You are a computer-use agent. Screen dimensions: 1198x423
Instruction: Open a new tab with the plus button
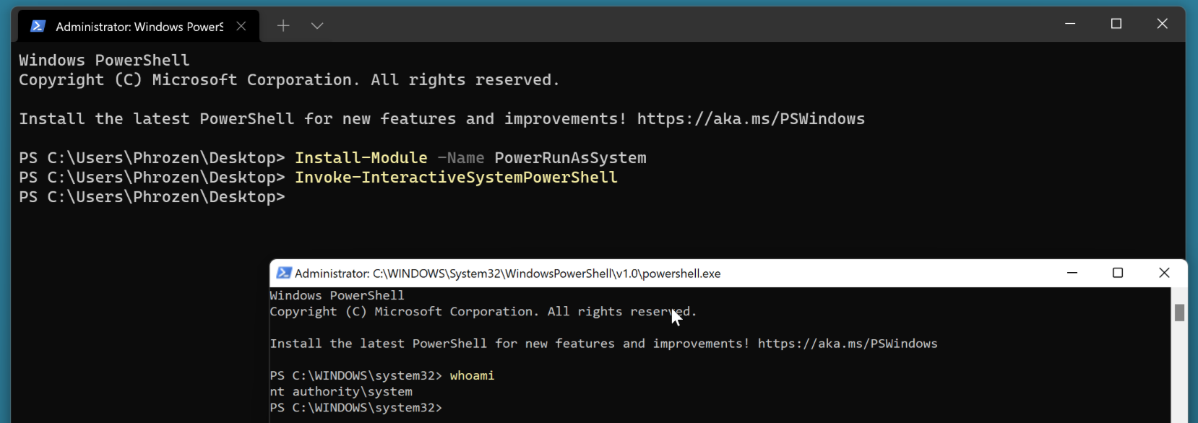pyautogui.click(x=283, y=26)
